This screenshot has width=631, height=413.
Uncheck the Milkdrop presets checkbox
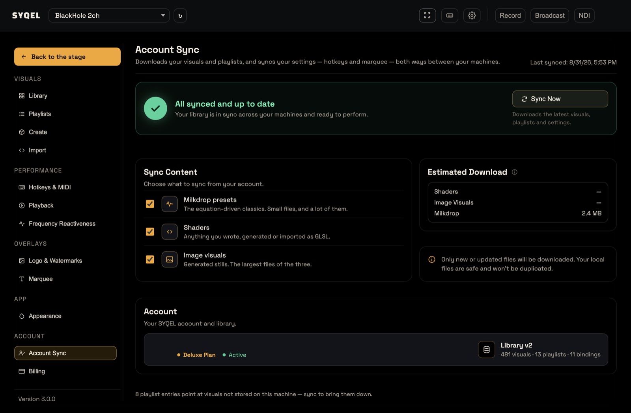pyautogui.click(x=150, y=204)
